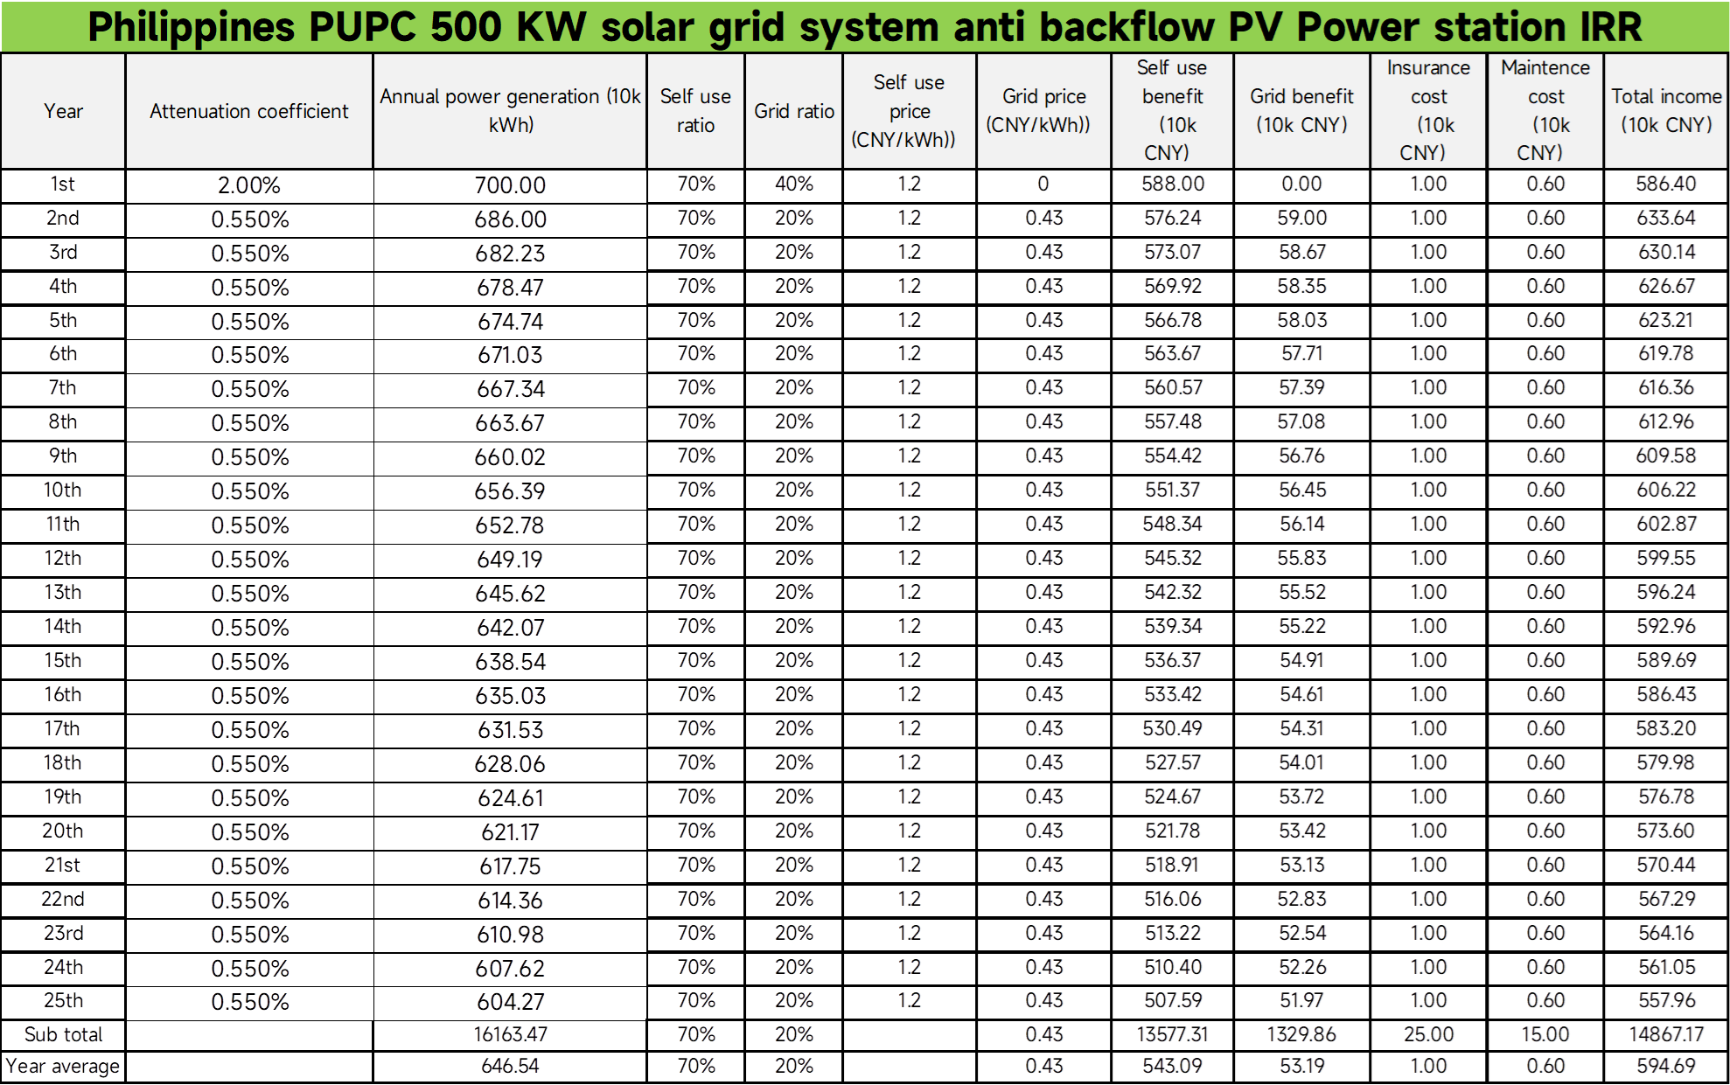Screen dimensions: 1730x1085
Task: Select the 617.75 generation cell
Action: click(x=511, y=867)
